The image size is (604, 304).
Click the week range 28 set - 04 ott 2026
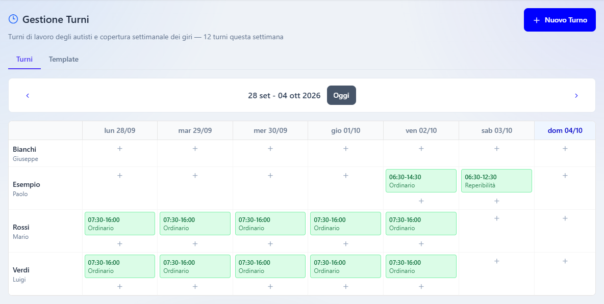click(x=284, y=96)
